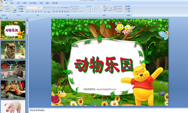Click the New Slide icon
Screen dimensions: 188x113
pos(15,7)
